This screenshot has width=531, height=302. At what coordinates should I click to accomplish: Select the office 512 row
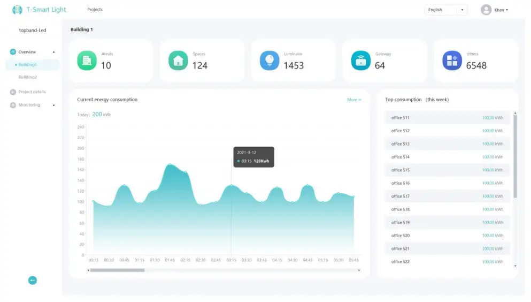447,131
